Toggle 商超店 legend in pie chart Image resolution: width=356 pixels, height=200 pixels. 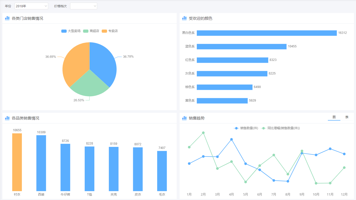coord(91,31)
